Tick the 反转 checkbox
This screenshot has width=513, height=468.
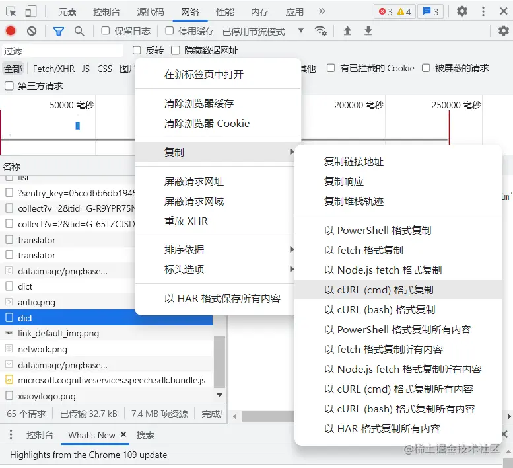pyautogui.click(x=137, y=50)
